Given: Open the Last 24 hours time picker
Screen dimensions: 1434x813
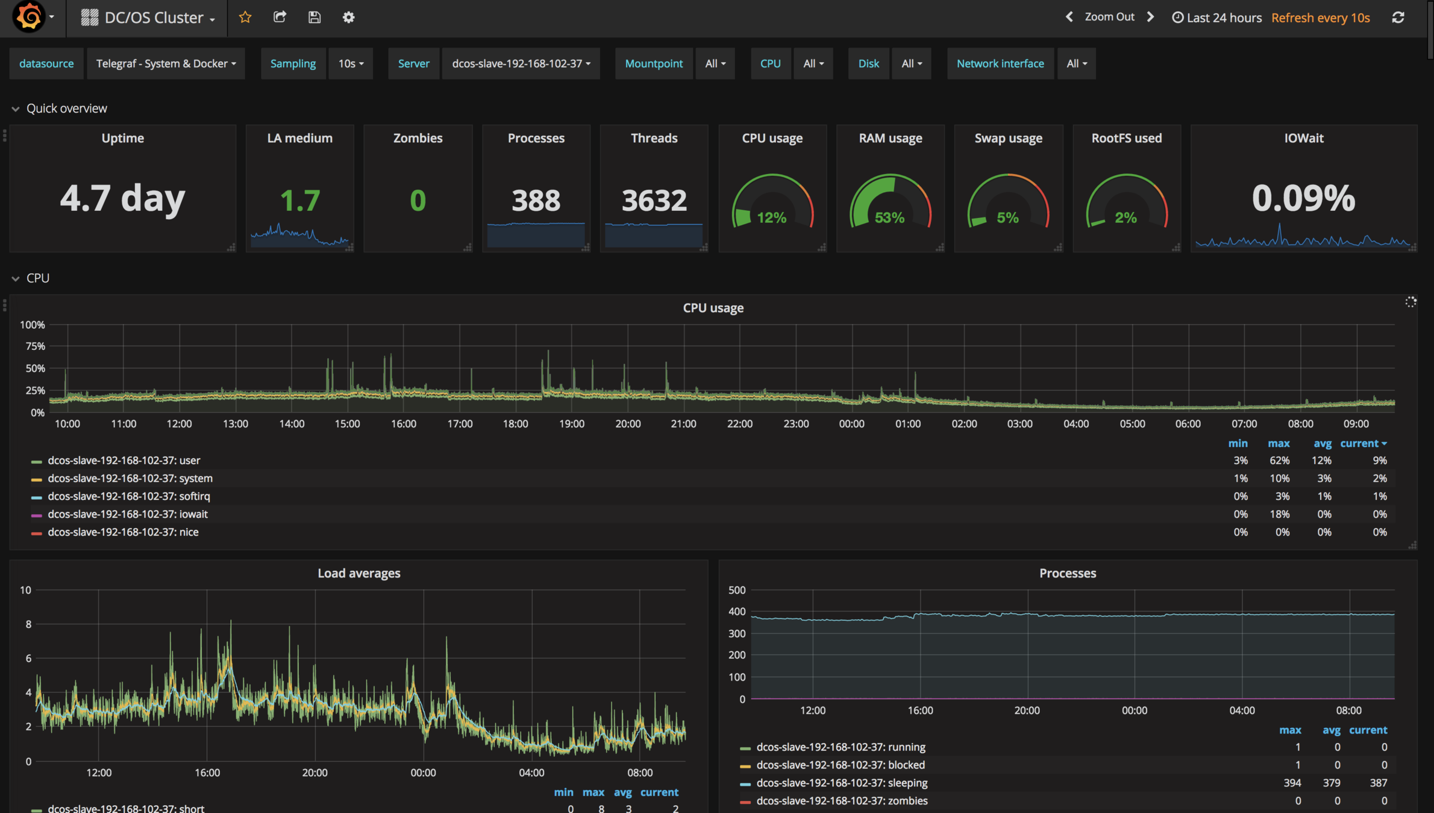Looking at the screenshot, I should (1216, 17).
